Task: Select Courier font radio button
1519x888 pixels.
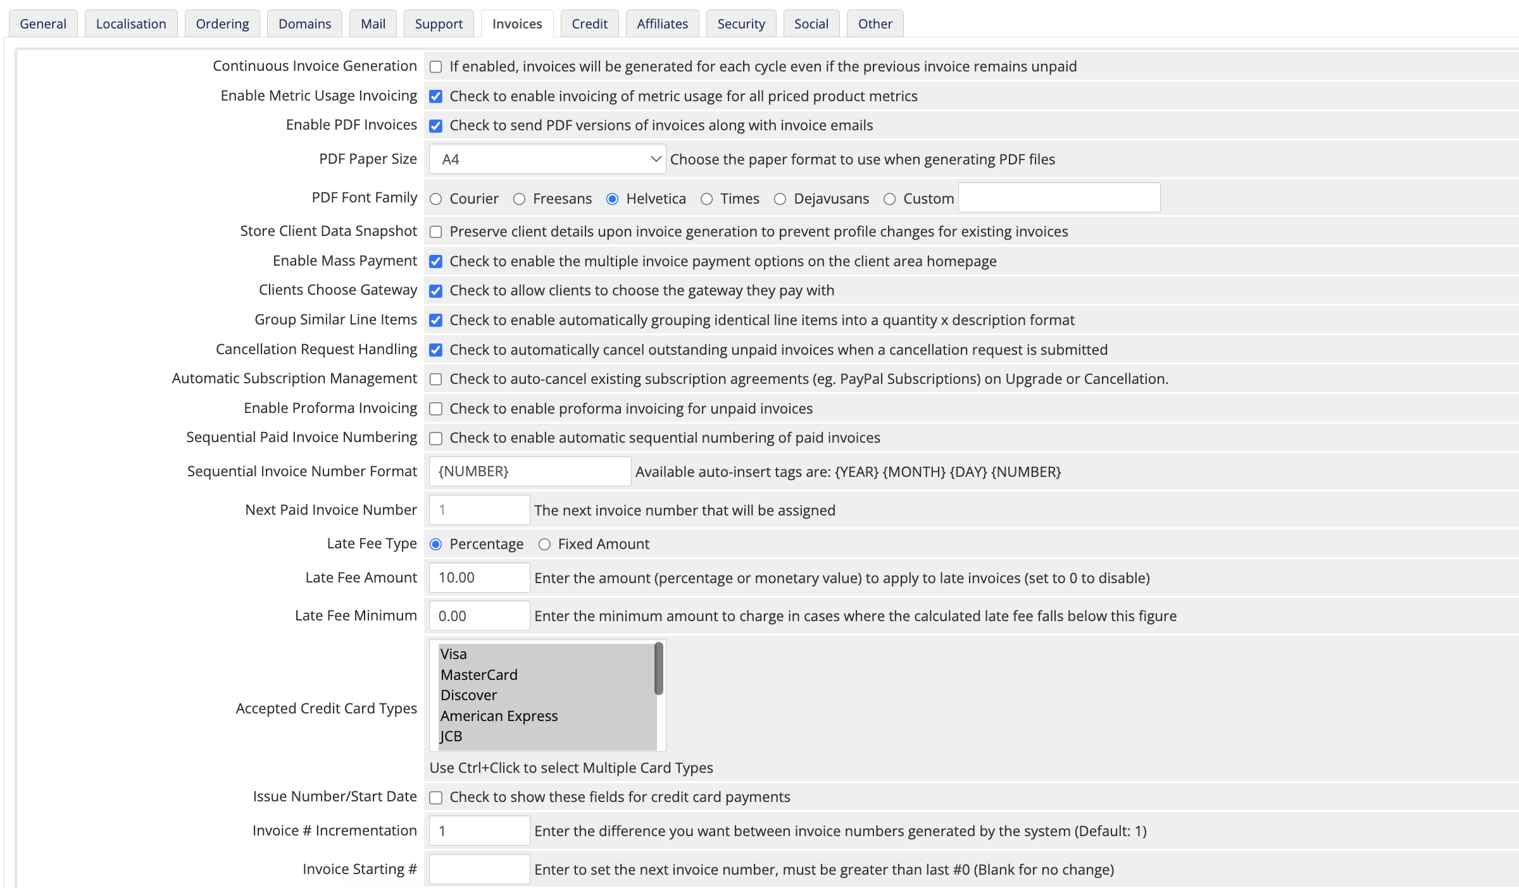Action: click(435, 199)
